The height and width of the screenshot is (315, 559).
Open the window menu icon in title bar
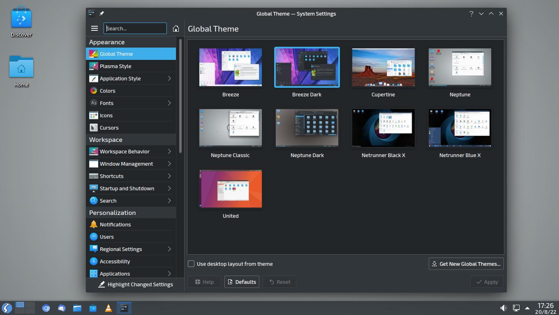pyautogui.click(x=92, y=14)
